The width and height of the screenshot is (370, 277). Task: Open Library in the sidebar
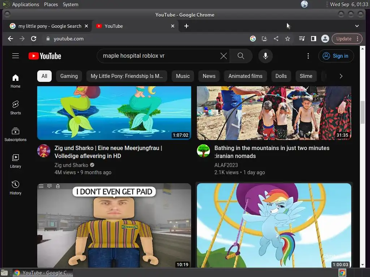tap(15, 161)
